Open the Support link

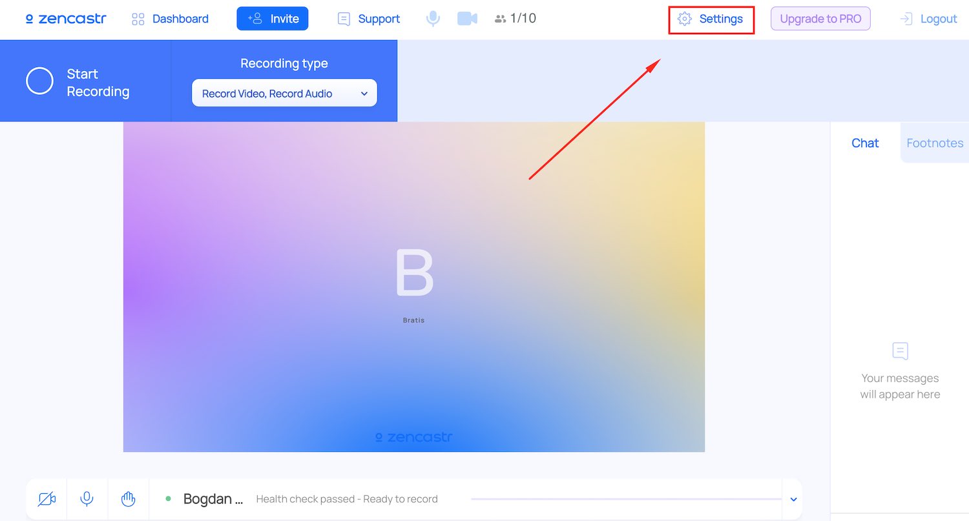[369, 19]
